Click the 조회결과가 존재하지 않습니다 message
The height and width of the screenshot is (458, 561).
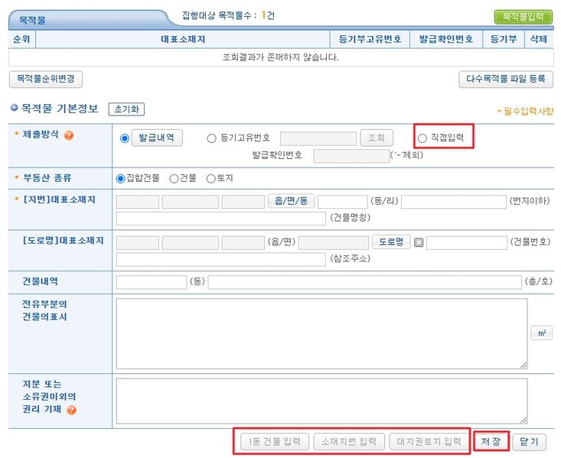pos(280,57)
